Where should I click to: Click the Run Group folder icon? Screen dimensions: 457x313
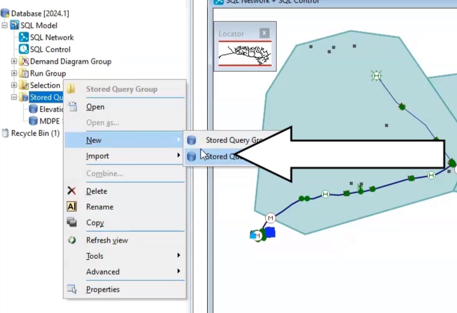point(24,74)
